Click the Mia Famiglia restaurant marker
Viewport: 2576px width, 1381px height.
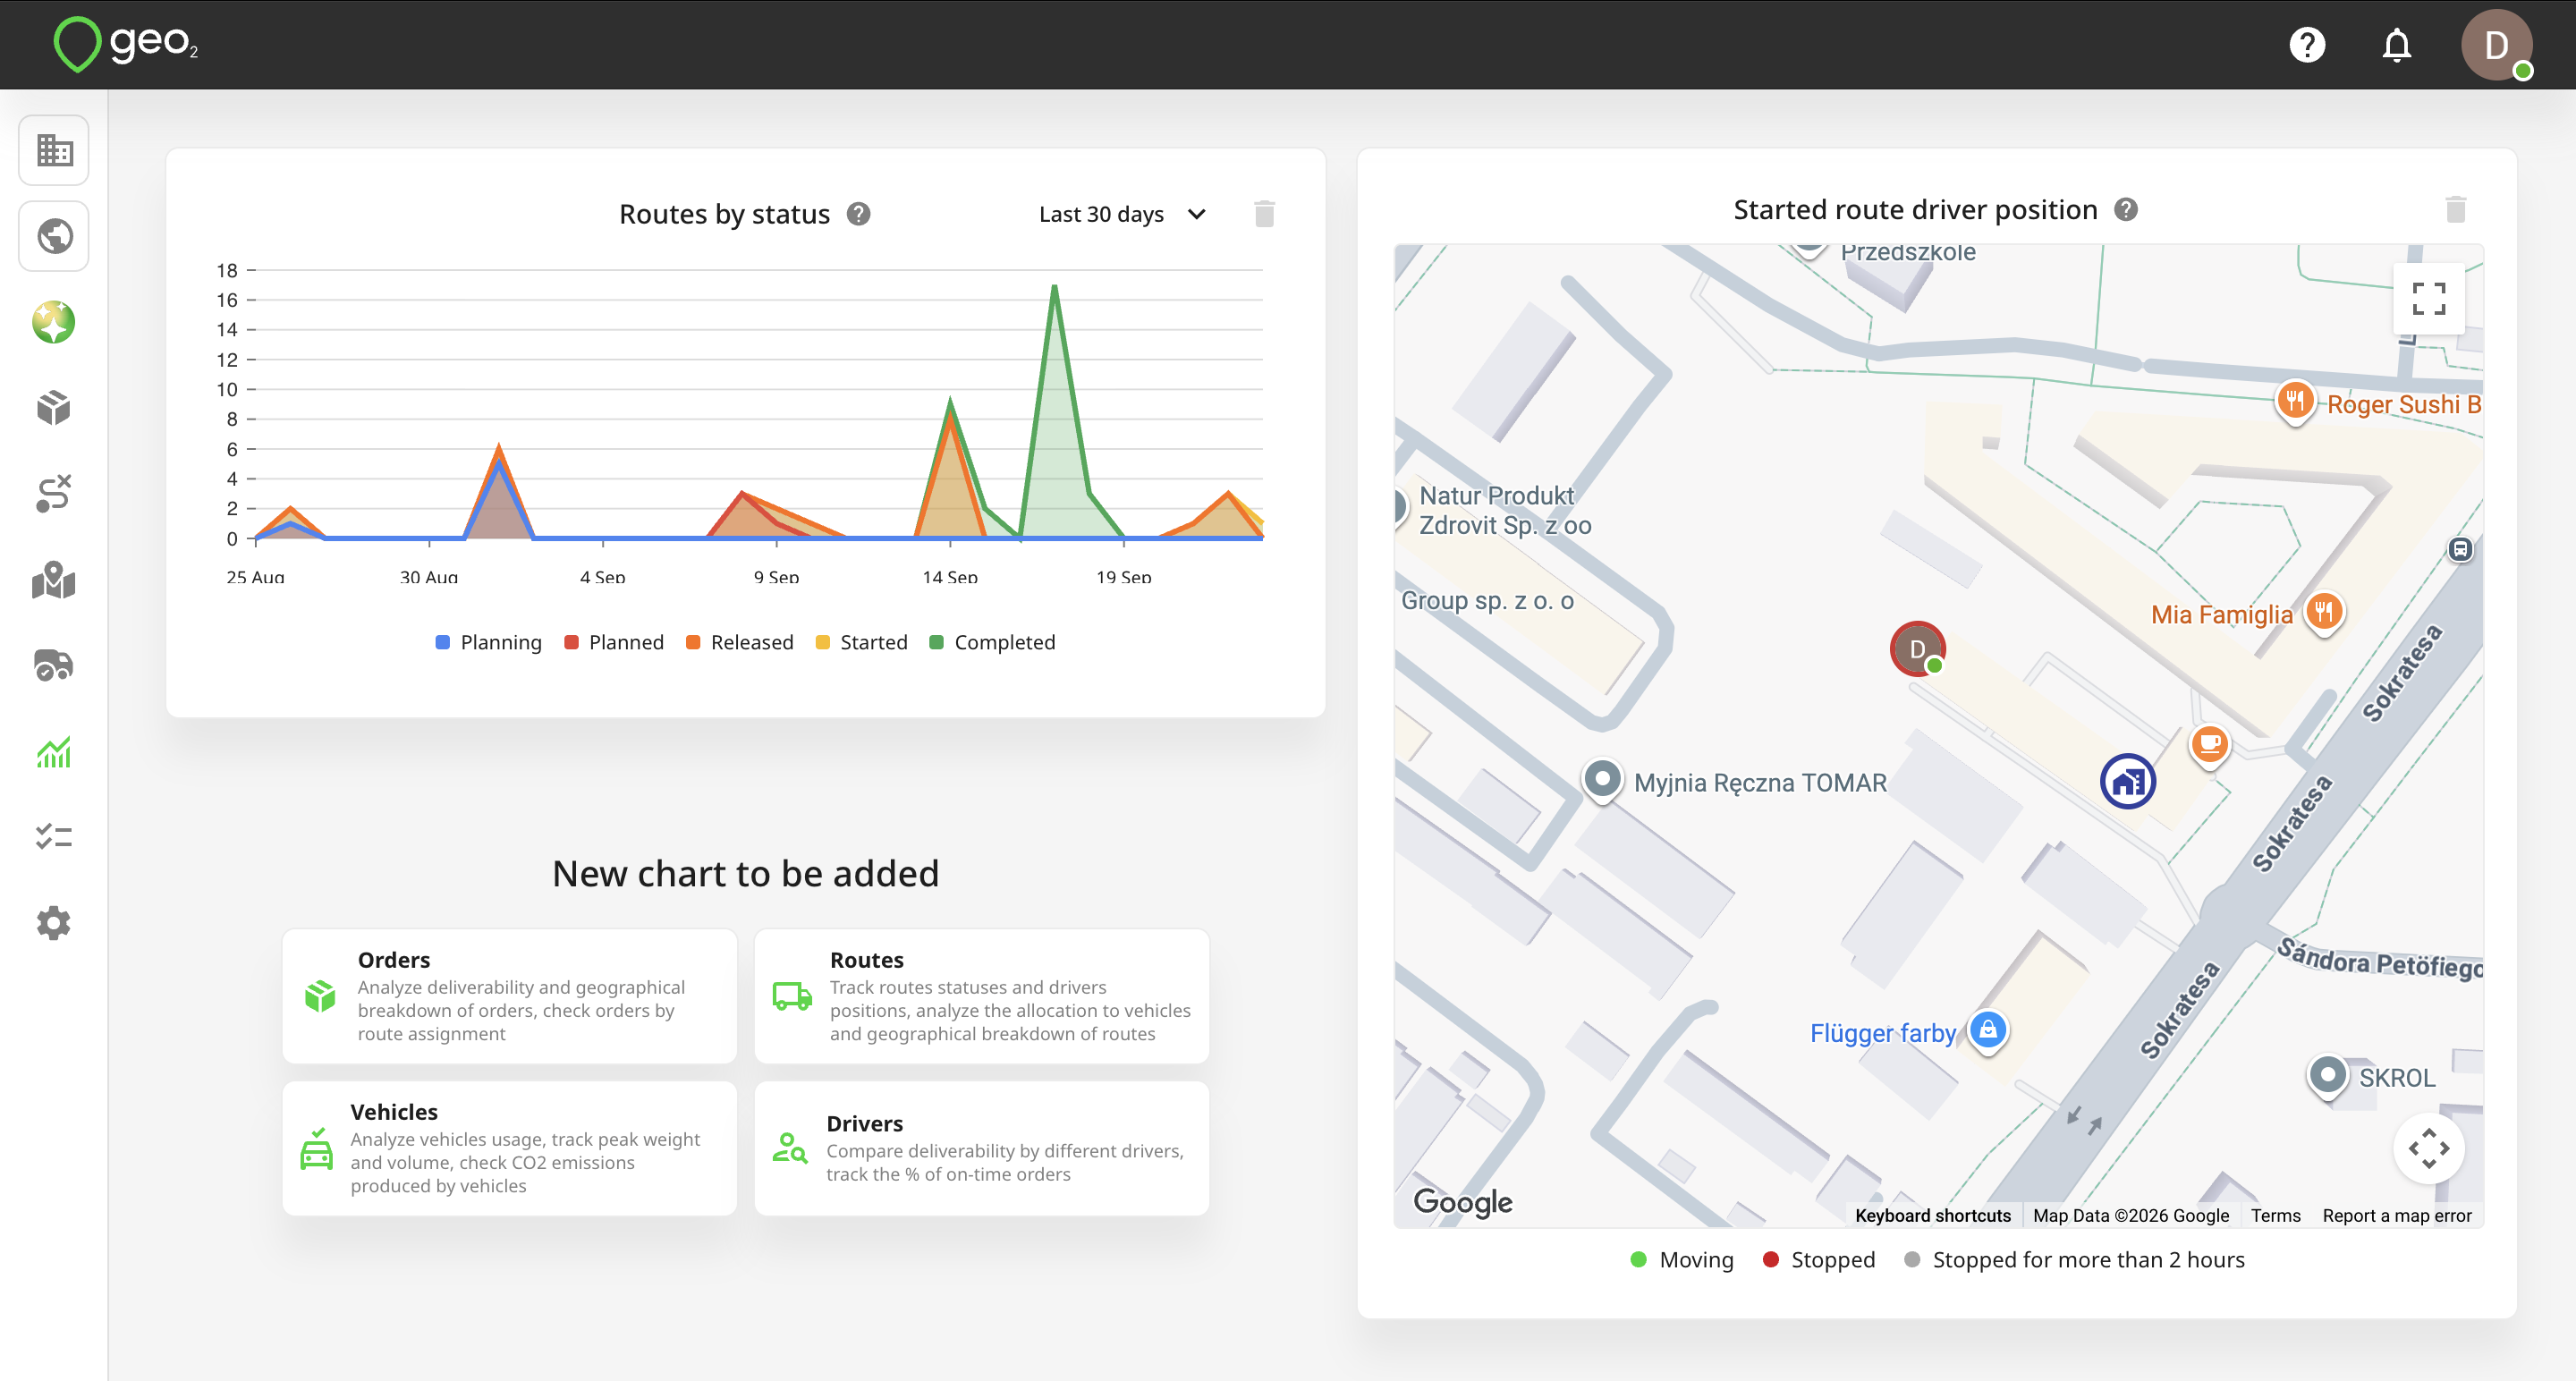[2323, 611]
